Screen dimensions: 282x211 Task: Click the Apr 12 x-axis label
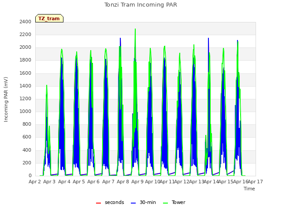[x=182, y=182]
